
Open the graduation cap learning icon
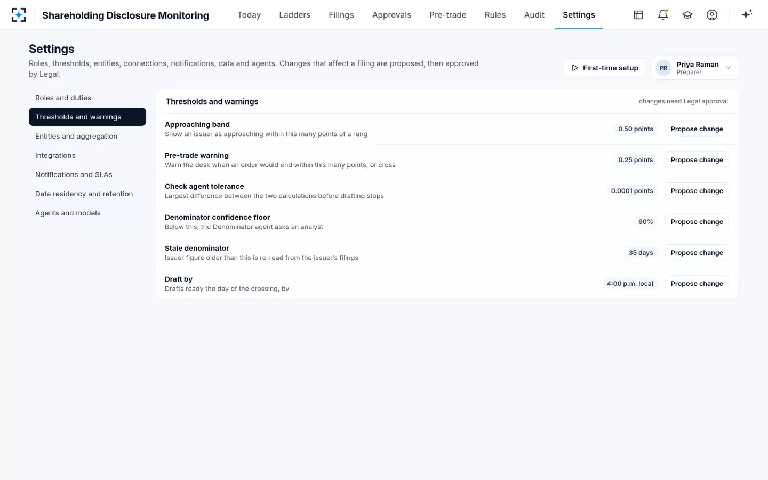(687, 15)
